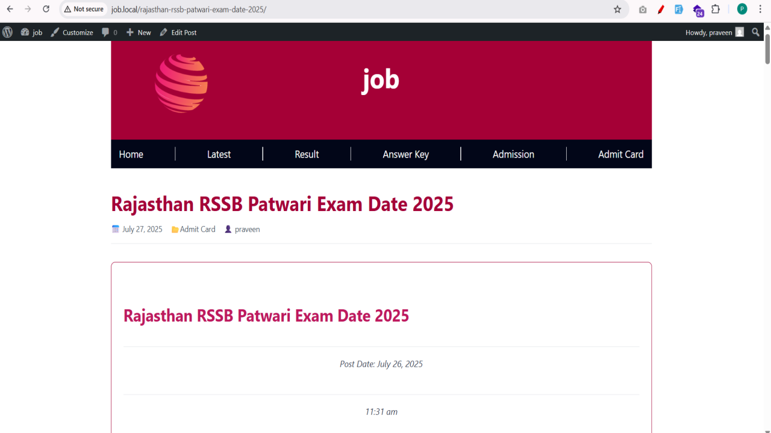Screen dimensions: 771x433
Task: Click the globe site logo
Action: tap(181, 83)
